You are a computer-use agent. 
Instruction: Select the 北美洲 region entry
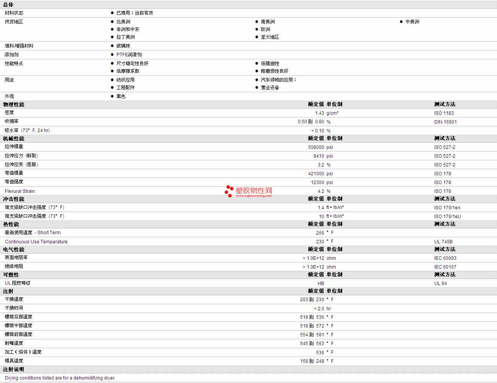pyautogui.click(x=123, y=22)
